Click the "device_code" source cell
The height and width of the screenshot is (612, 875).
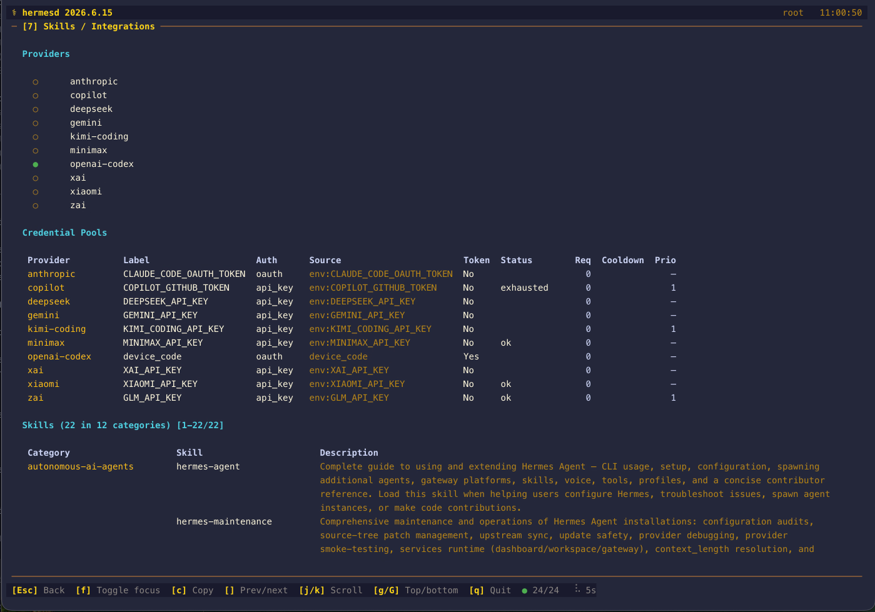338,356
